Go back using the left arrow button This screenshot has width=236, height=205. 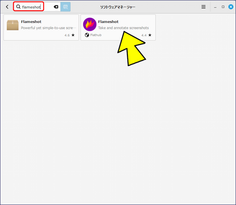(x=7, y=7)
